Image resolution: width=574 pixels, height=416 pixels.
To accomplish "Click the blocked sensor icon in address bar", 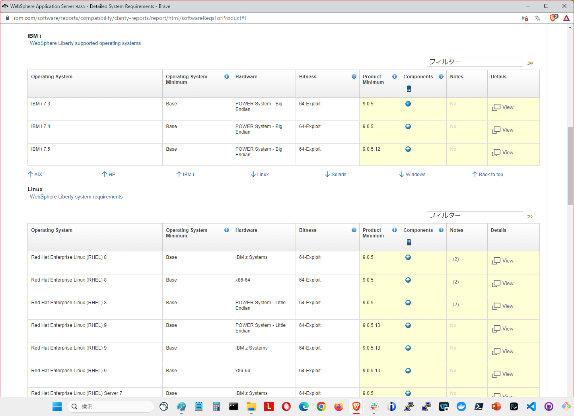I will coord(525,18).
